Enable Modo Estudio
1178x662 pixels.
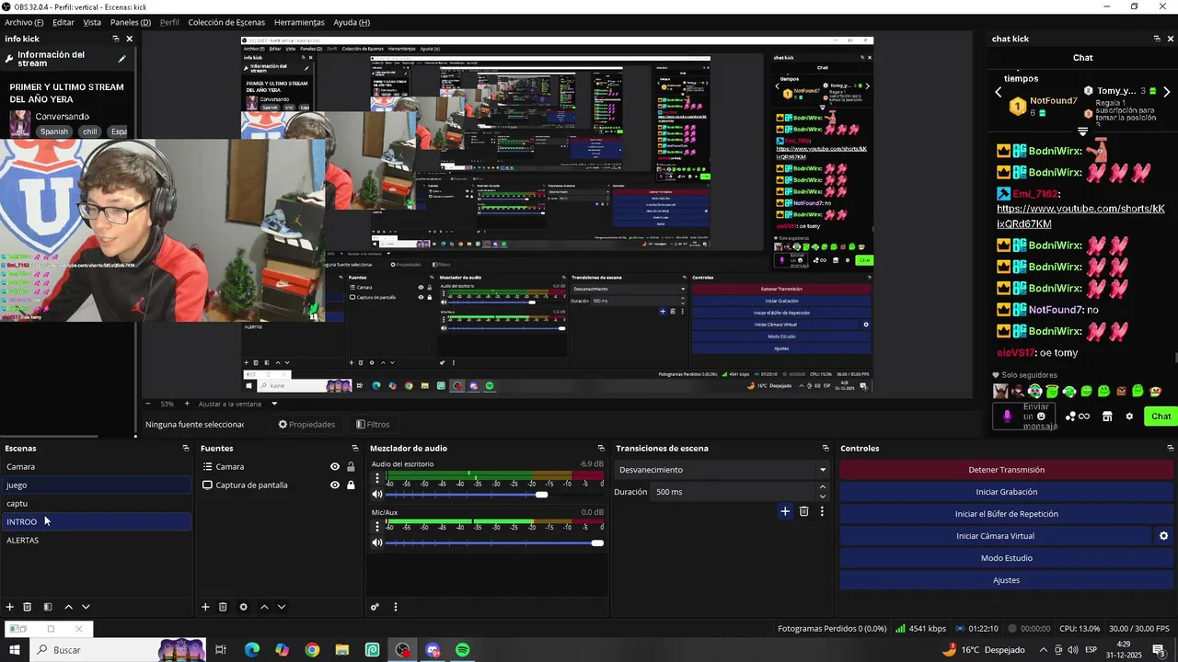coord(1007,558)
